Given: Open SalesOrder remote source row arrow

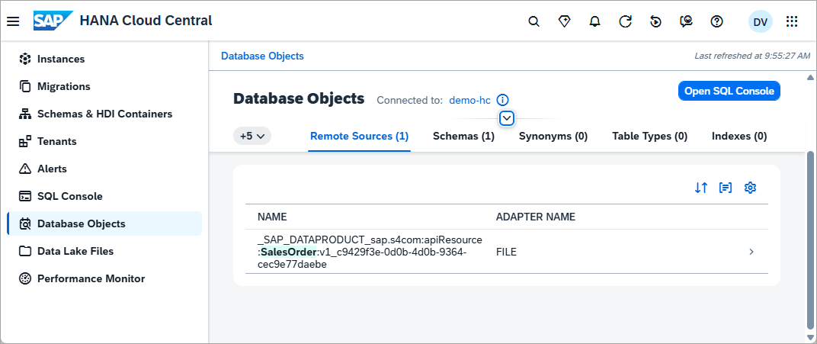Looking at the screenshot, I should (x=751, y=252).
